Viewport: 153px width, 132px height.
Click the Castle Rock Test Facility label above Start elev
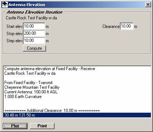click(31, 18)
